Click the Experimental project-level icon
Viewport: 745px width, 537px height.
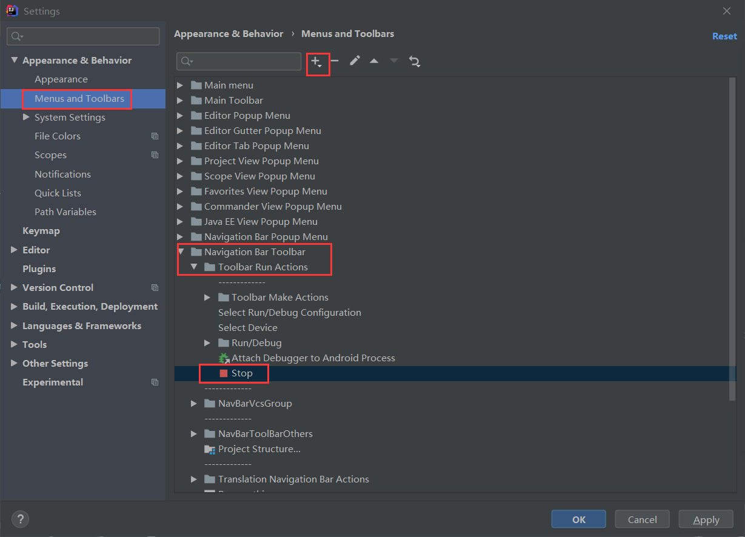[155, 382]
